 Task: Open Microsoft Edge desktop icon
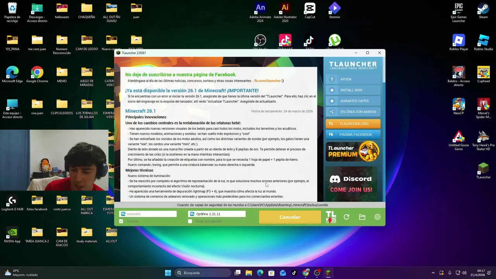(12, 74)
